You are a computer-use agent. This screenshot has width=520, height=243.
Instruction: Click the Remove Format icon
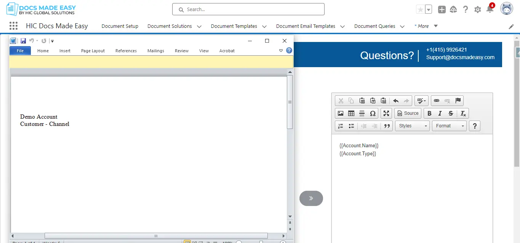[x=463, y=113]
